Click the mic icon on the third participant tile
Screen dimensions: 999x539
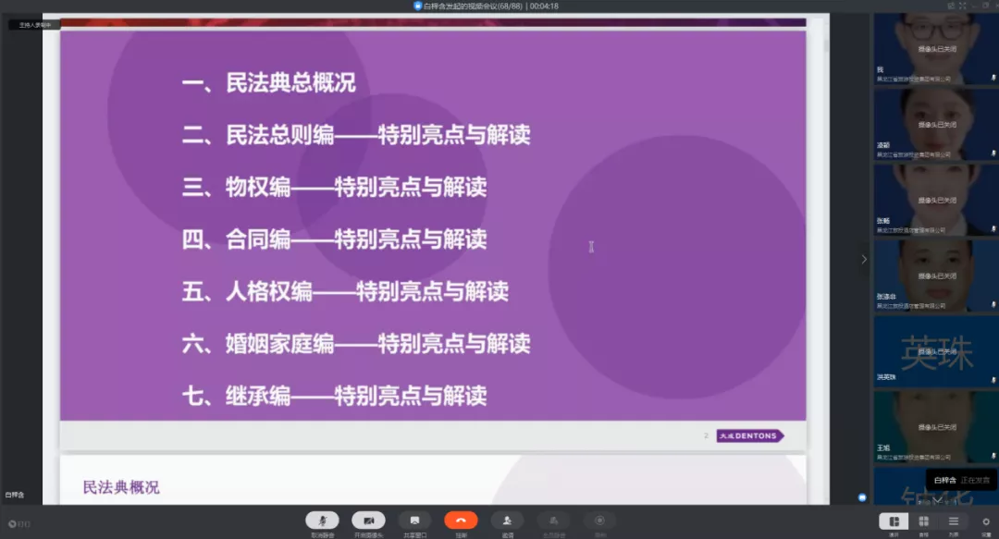pyautogui.click(x=993, y=228)
